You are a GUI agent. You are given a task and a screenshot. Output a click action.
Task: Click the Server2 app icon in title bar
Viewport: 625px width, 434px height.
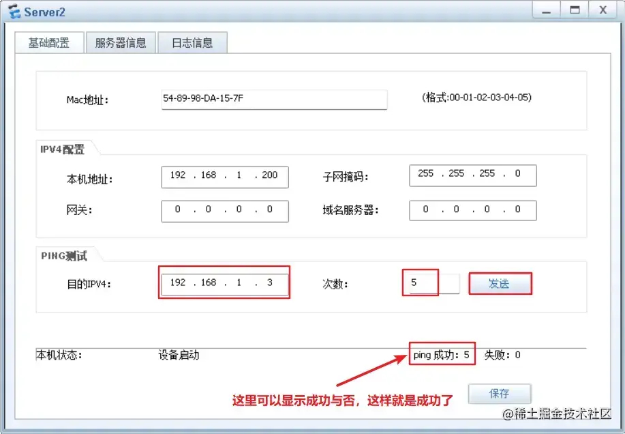(14, 11)
